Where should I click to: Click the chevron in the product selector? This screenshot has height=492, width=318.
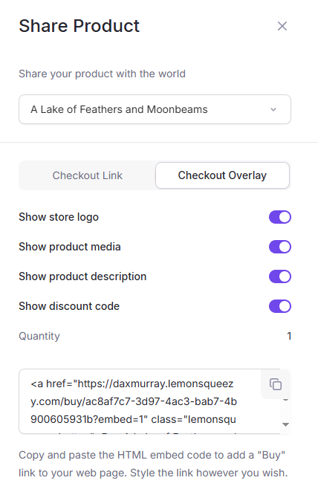click(x=273, y=109)
